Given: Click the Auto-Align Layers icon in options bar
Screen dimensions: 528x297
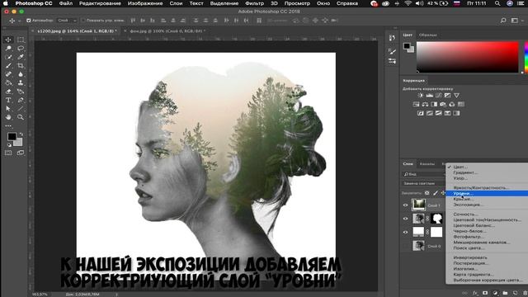Looking at the screenshot, I should click(x=259, y=21).
